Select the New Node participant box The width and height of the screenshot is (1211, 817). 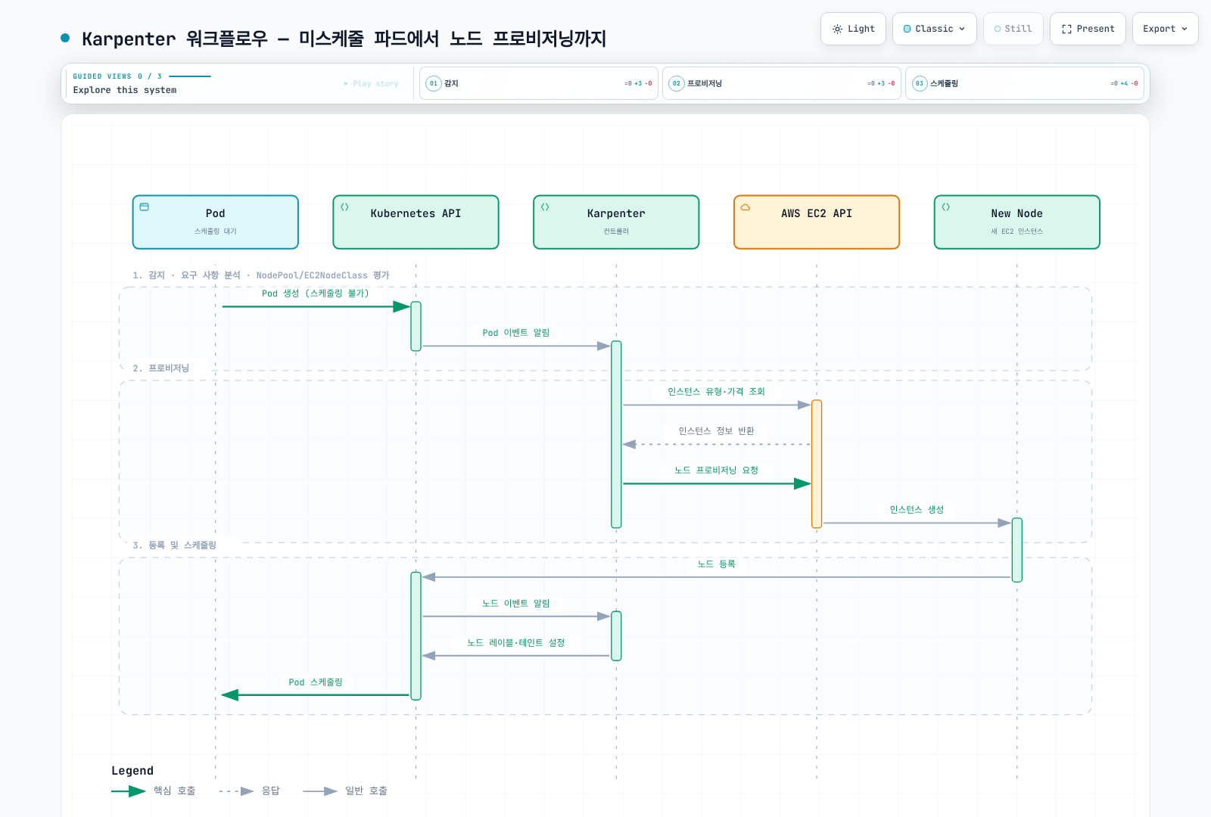click(x=1017, y=222)
